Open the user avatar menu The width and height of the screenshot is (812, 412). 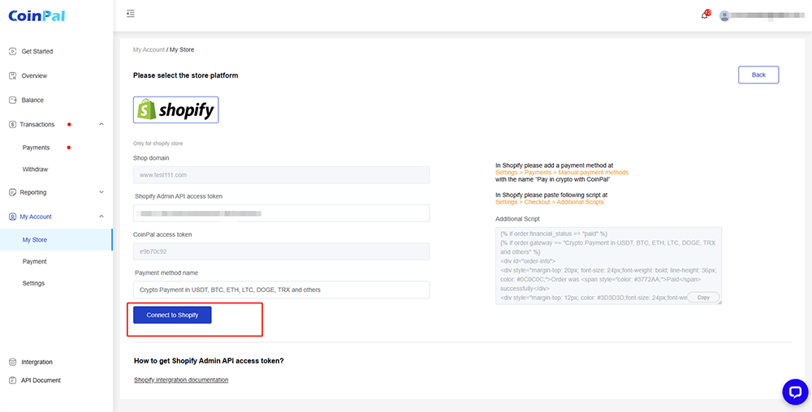(724, 15)
